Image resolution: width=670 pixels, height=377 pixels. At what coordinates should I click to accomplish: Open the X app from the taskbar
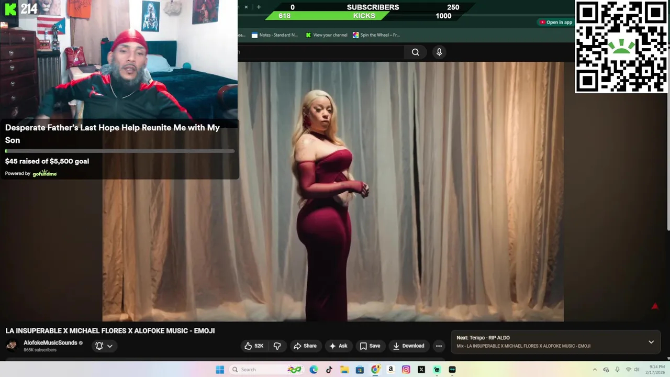coord(421,370)
